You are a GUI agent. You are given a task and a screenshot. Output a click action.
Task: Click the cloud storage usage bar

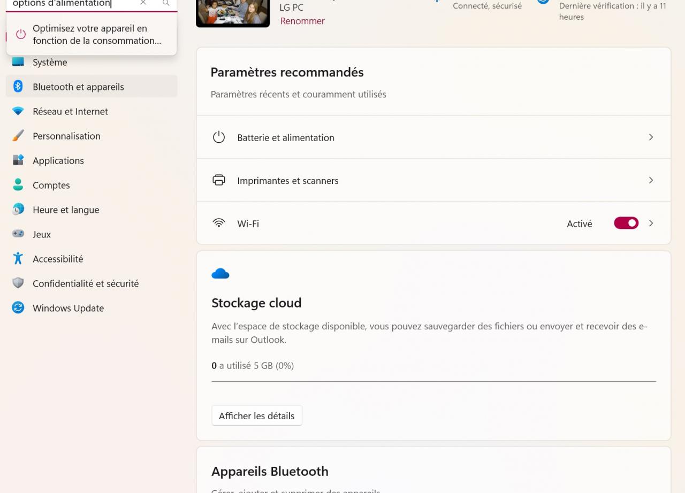(433, 381)
